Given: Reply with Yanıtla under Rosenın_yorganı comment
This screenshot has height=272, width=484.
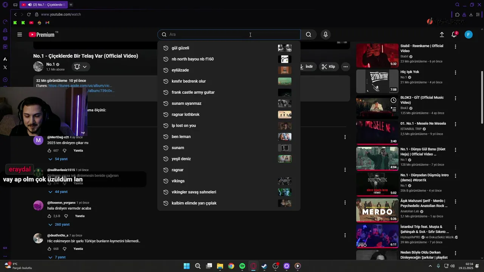Looking at the screenshot, I should click(x=80, y=216).
